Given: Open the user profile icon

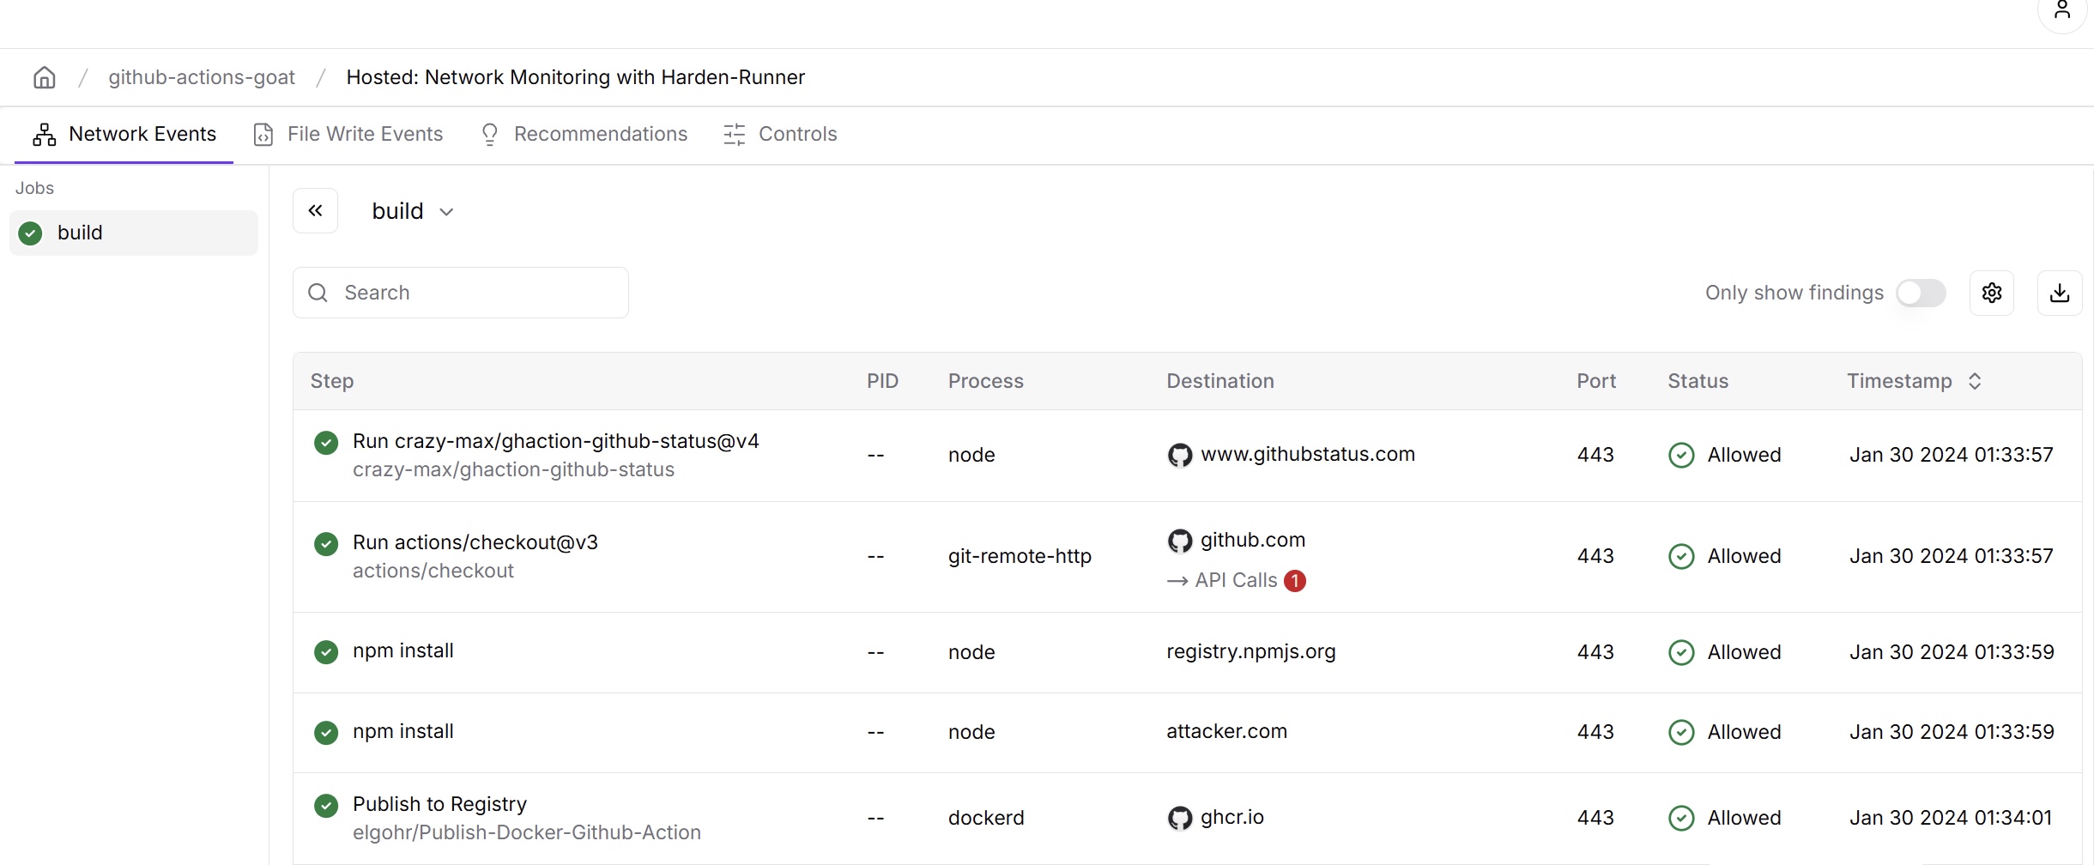Looking at the screenshot, I should pos(2061,11).
